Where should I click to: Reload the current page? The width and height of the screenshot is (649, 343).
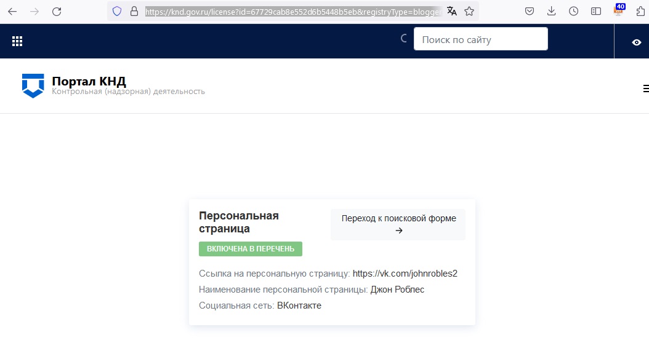pos(57,11)
